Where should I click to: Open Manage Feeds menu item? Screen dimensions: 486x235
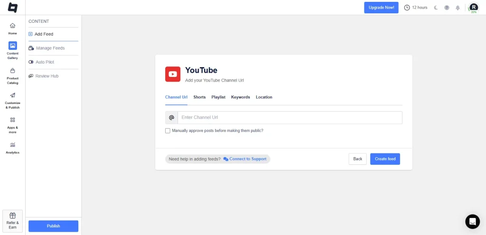click(53, 48)
